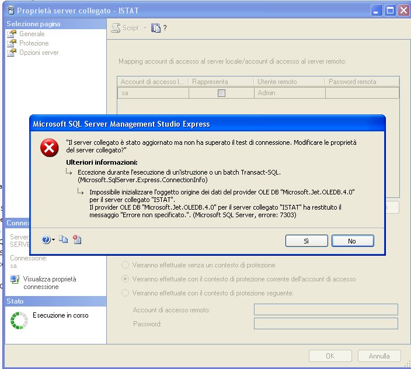Screen dimensions: 411x369
Task: Minimize the Proprietà server collegato window
Action: [377, 11]
